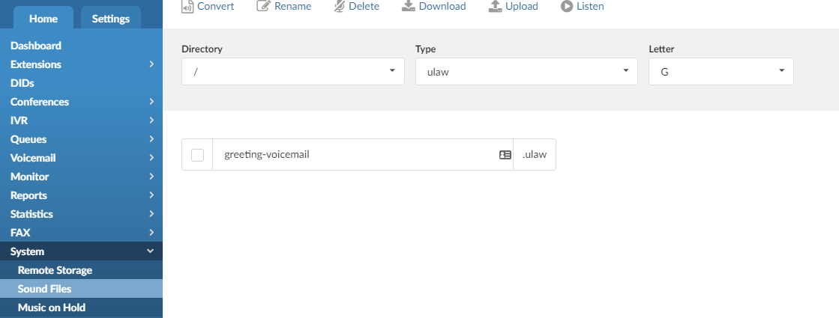Image resolution: width=839 pixels, height=318 pixels.
Task: Expand the Extensions sidebar menu
Action: 81,64
